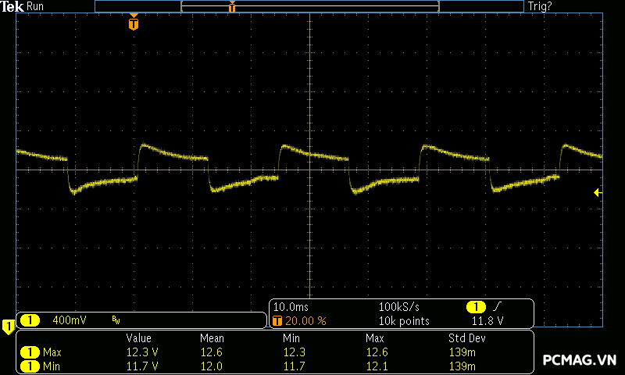Click the Tek logo in top corner

coord(12,6)
